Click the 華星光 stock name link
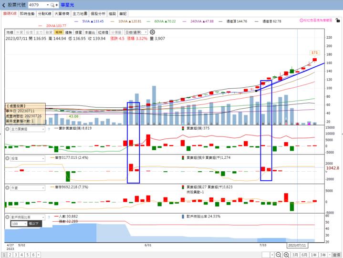This screenshot has width=343, height=258. [67, 5]
